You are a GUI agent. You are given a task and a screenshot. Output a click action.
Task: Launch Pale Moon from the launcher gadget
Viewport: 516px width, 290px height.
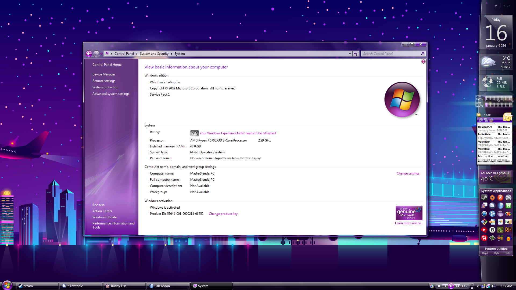tap(500, 206)
